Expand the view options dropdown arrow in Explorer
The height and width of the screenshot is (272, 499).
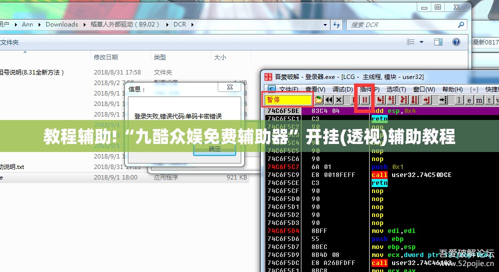tap(421, 42)
